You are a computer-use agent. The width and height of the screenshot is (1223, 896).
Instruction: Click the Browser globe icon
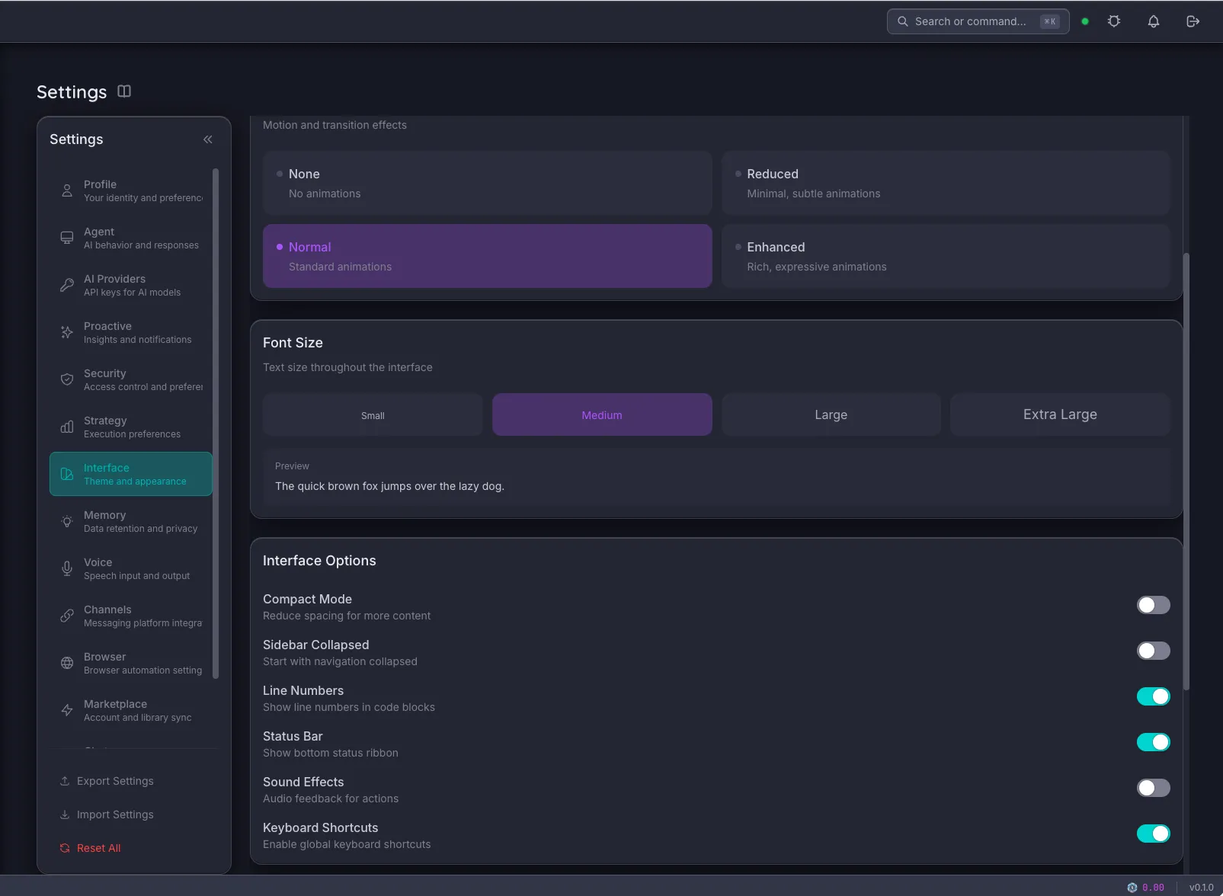67,663
